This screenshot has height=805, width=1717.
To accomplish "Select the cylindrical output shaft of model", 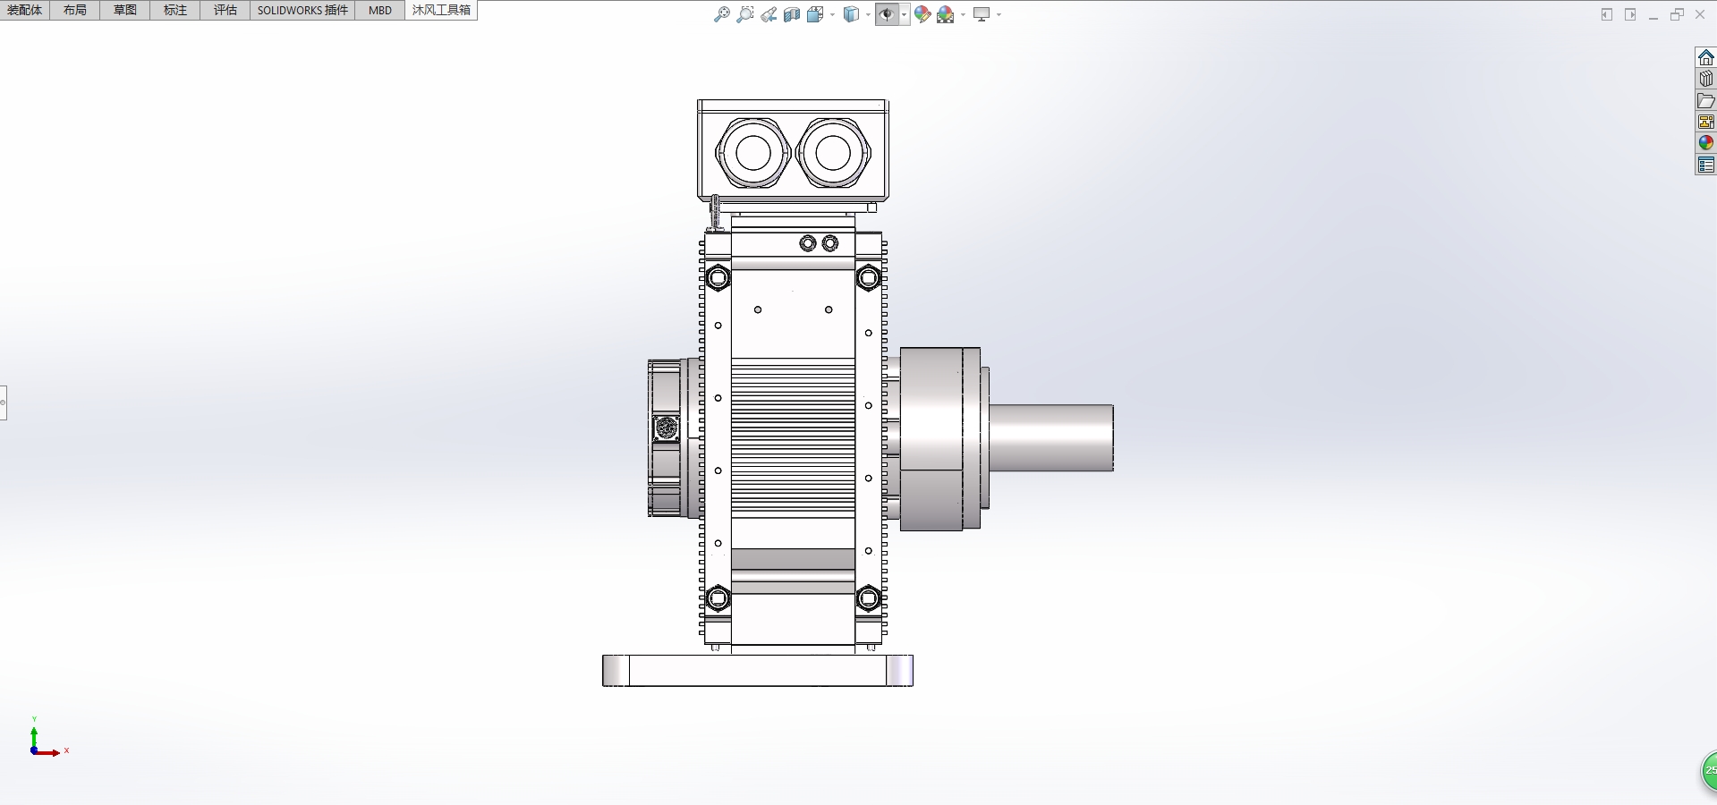I will pos(1050,437).
